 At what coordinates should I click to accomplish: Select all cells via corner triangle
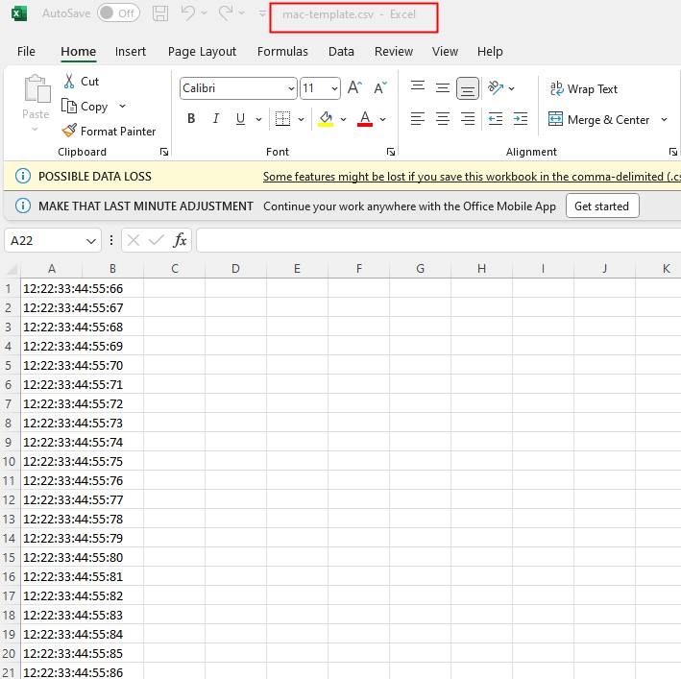[12, 269]
